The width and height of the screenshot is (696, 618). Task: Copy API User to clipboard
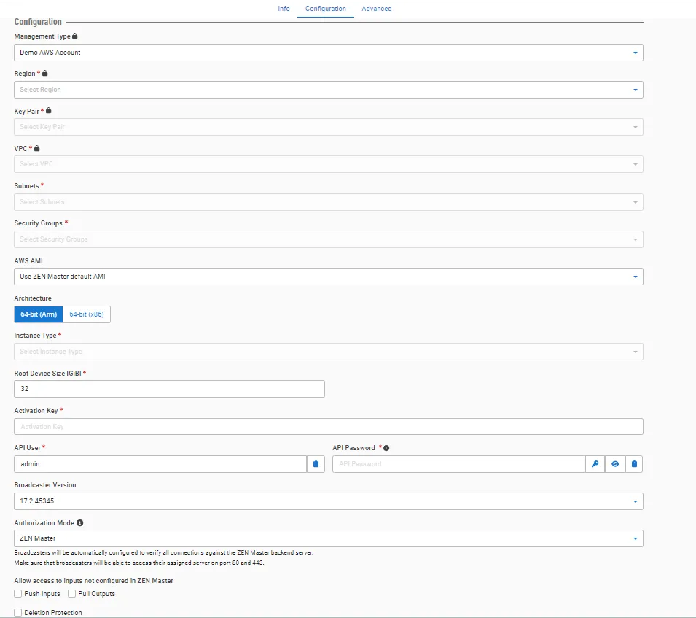(316, 464)
